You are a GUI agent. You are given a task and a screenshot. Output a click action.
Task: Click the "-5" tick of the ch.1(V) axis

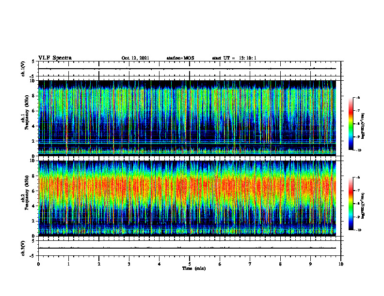[x=32, y=76]
